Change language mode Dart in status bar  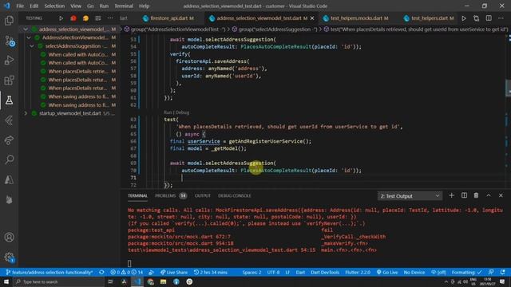click(300, 273)
